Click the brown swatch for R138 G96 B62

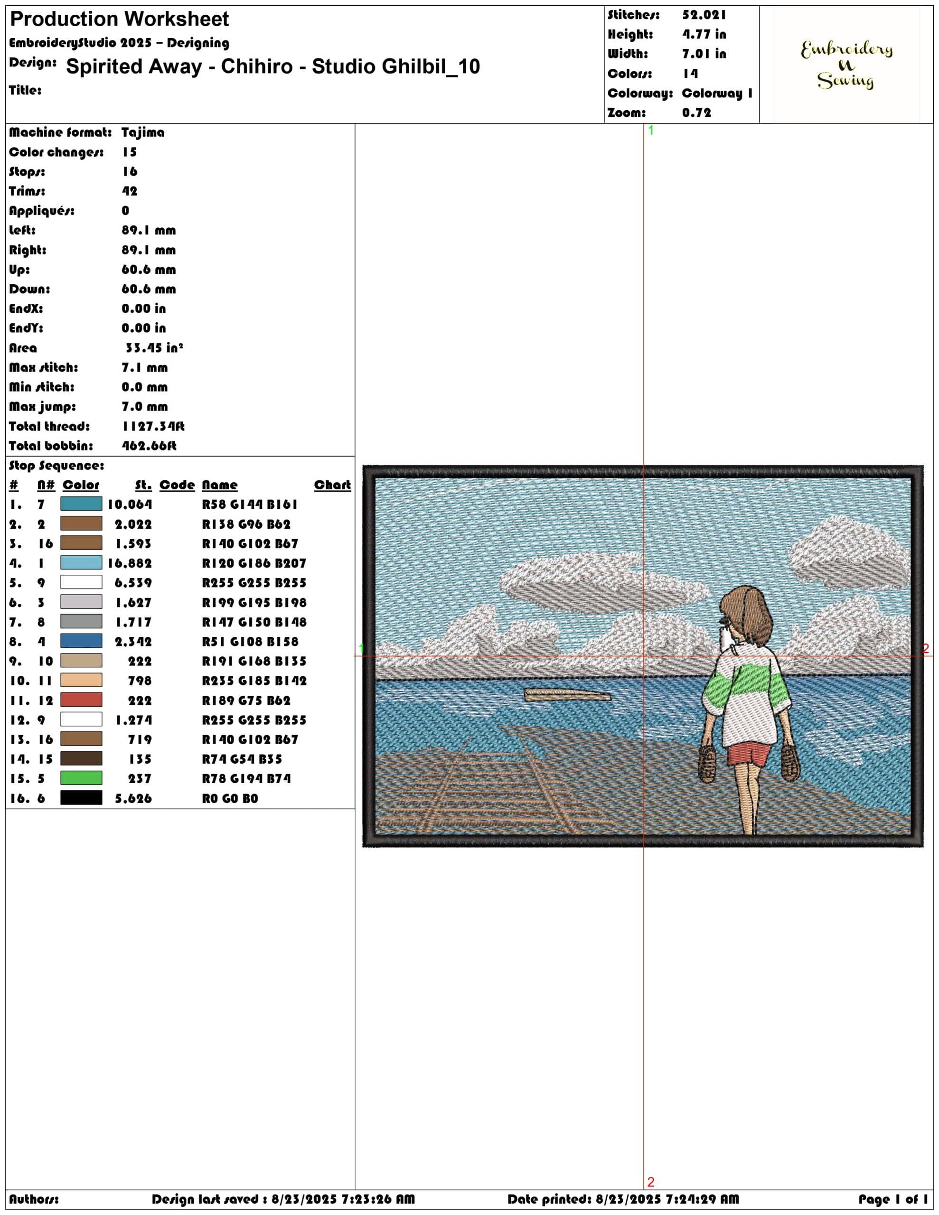[81, 523]
